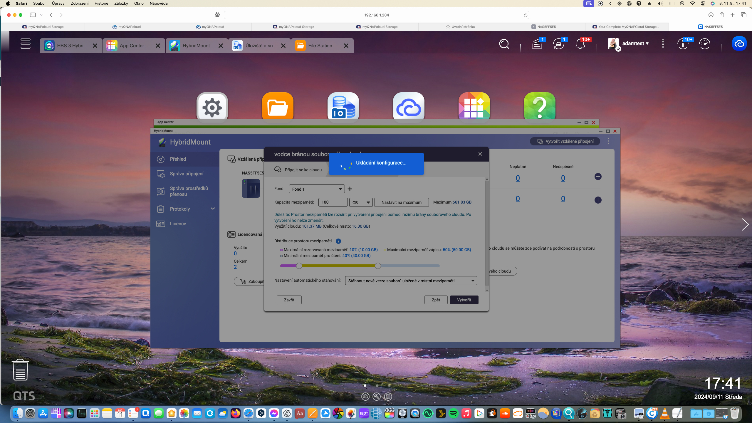
Task: Click Nastavit na maximum button
Action: (x=401, y=202)
